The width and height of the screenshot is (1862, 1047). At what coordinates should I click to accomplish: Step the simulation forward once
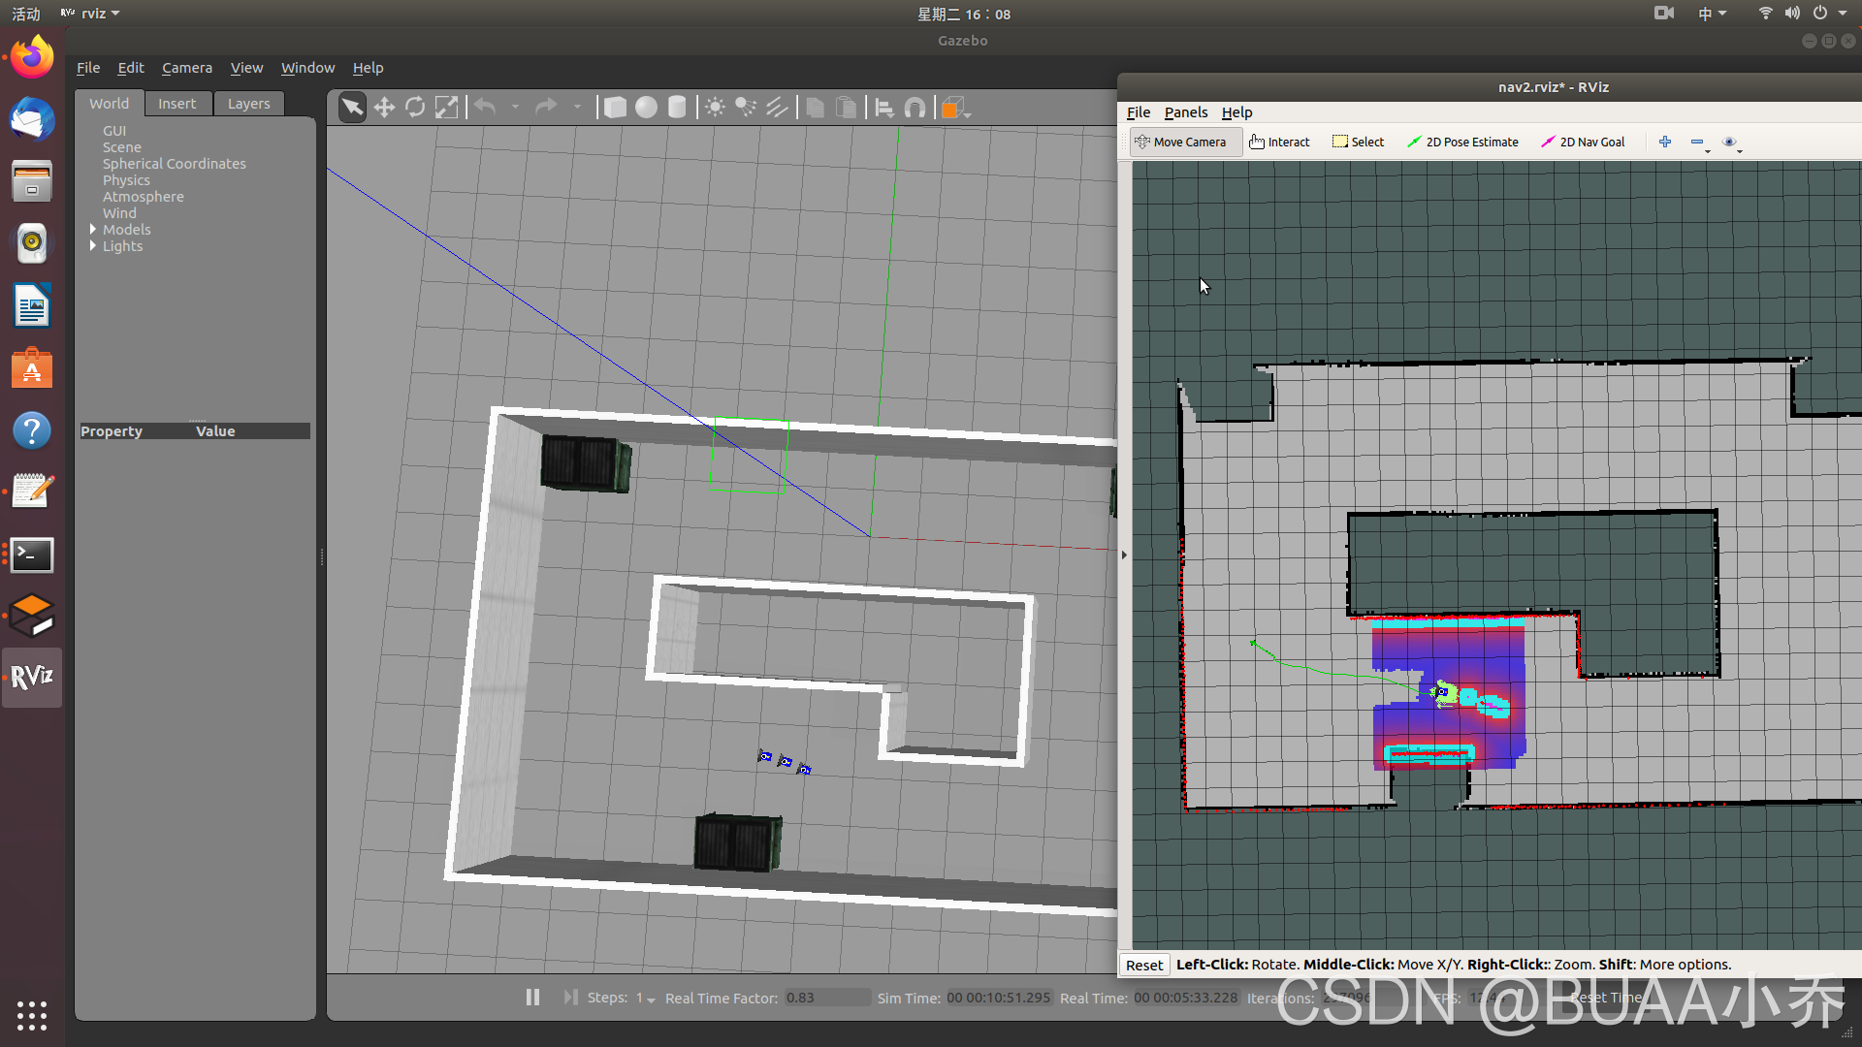click(x=570, y=998)
